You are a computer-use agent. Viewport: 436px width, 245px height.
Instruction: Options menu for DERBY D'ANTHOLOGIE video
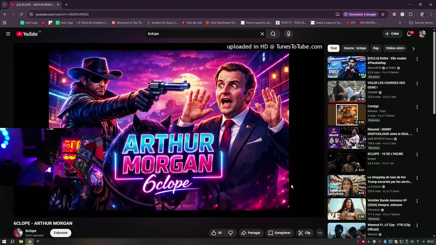click(x=417, y=130)
